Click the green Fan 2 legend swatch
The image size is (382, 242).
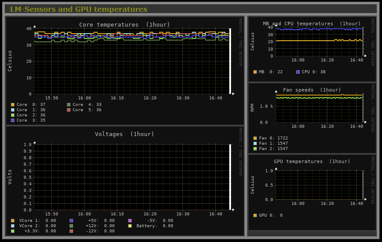point(255,149)
